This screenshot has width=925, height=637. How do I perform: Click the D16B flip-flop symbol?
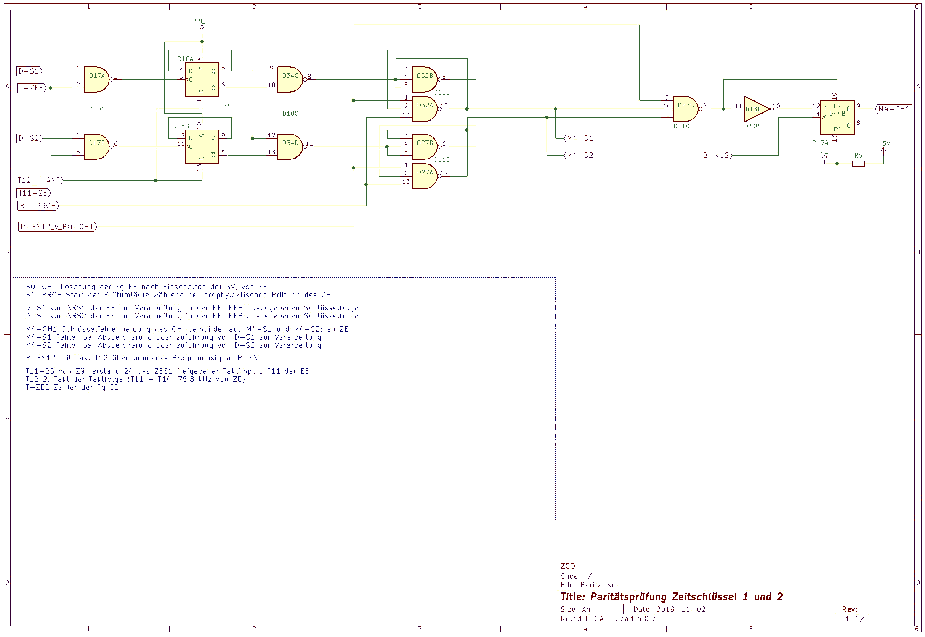202,147
